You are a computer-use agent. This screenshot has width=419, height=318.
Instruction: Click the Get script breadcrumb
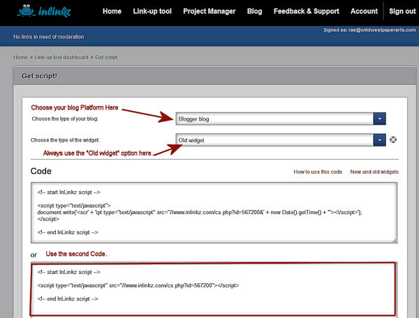(109, 56)
